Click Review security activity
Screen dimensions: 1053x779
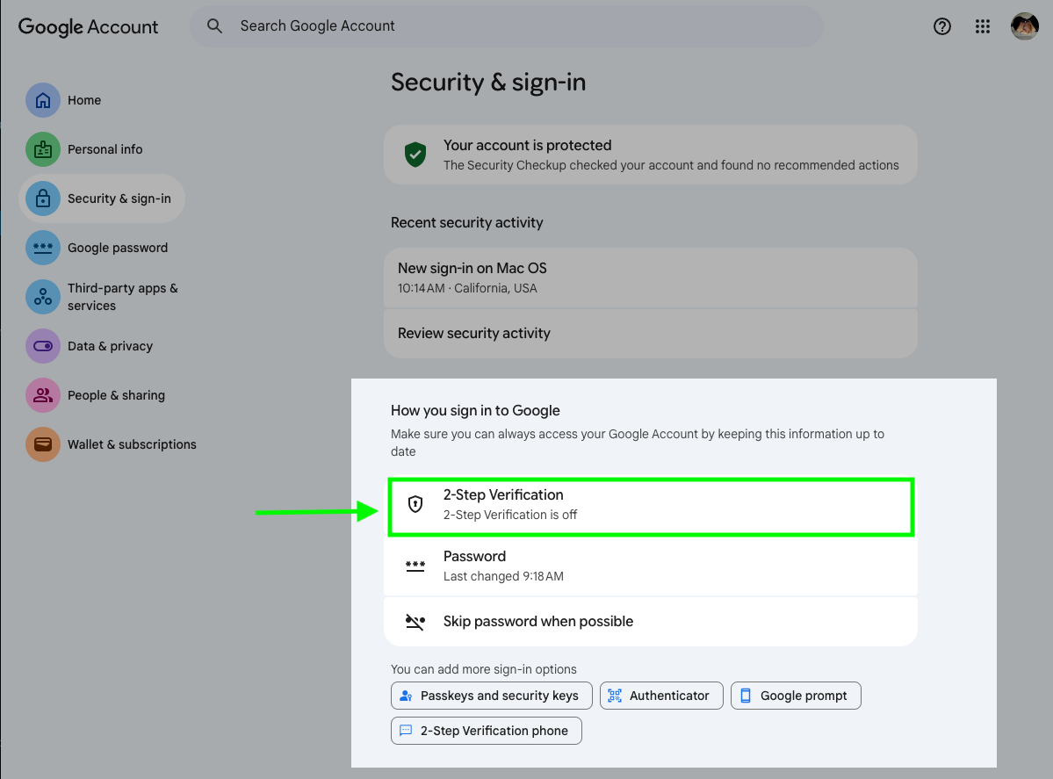[x=650, y=334]
